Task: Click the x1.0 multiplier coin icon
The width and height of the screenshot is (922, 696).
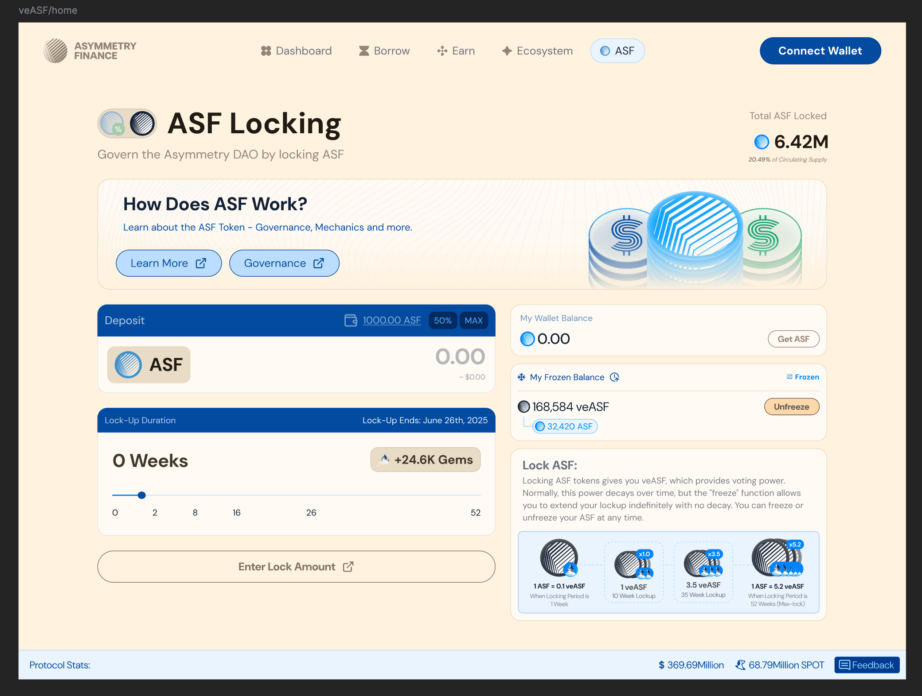Action: point(634,564)
